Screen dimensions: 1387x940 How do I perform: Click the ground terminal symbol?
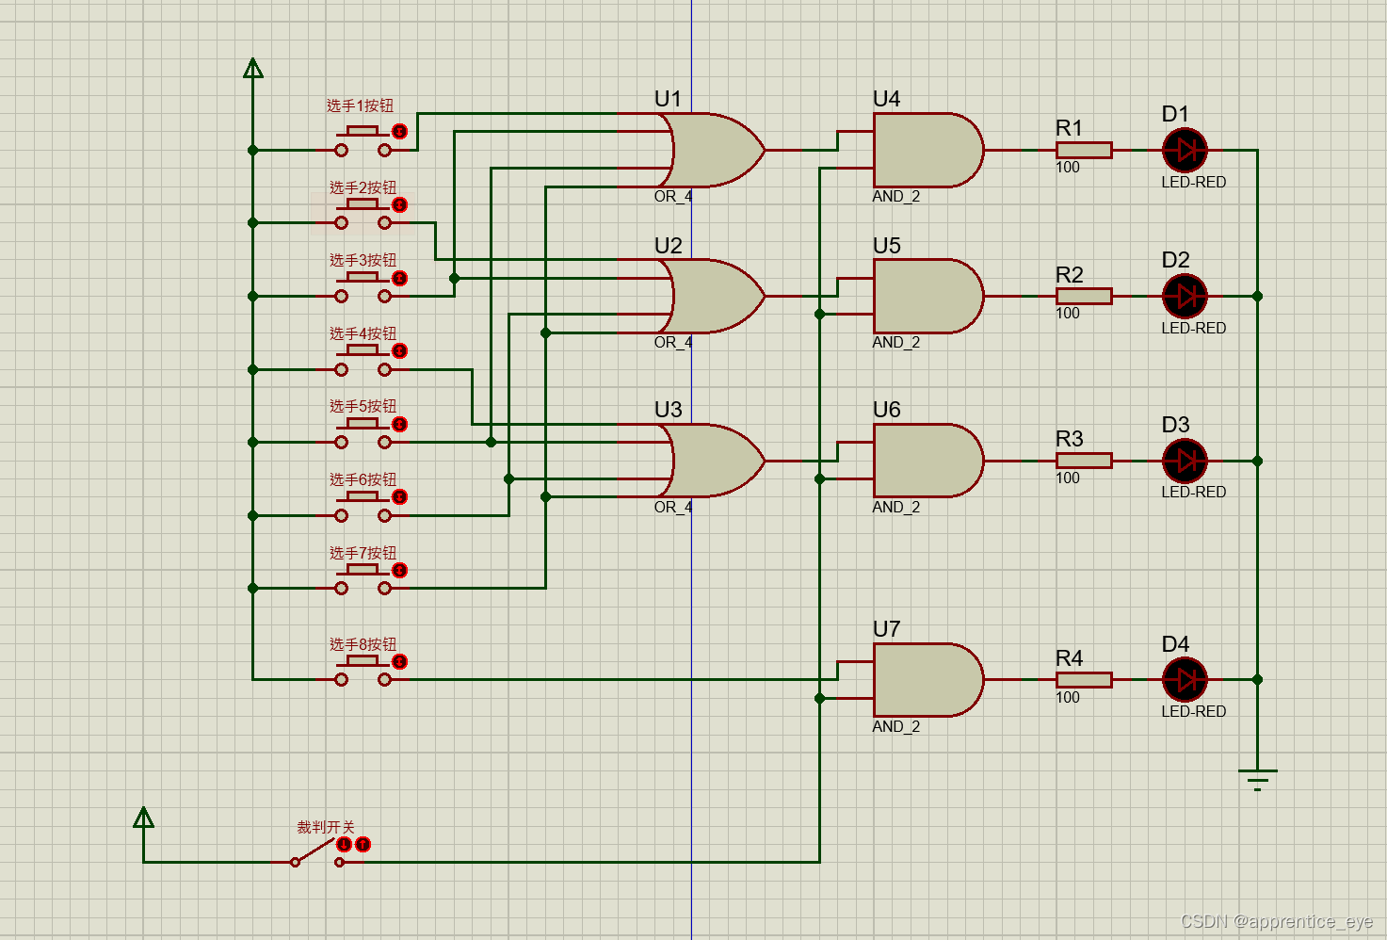pos(1257,779)
